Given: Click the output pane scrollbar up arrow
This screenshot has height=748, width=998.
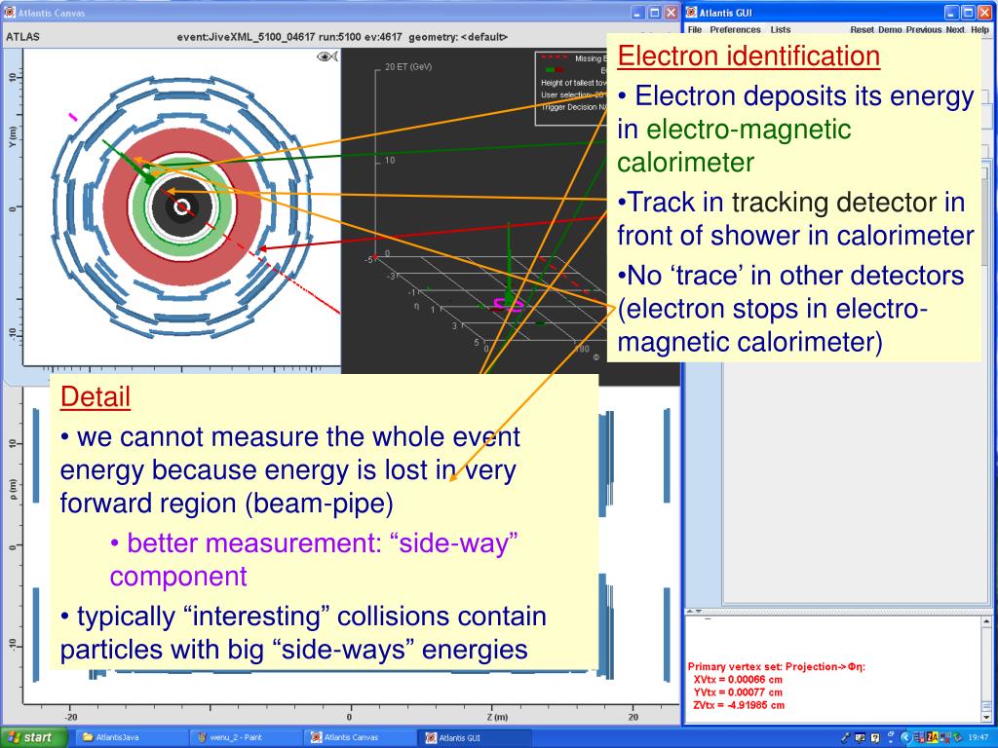Looking at the screenshot, I should click(x=986, y=620).
